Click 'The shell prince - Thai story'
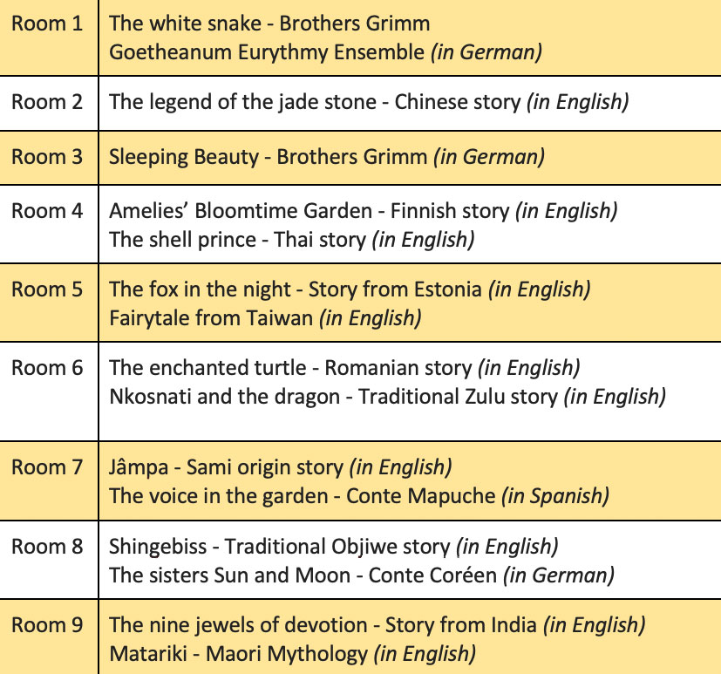 [291, 238]
